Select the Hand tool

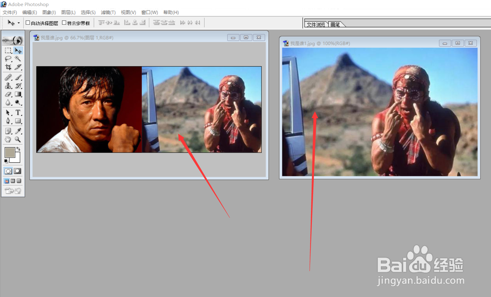click(x=8, y=139)
